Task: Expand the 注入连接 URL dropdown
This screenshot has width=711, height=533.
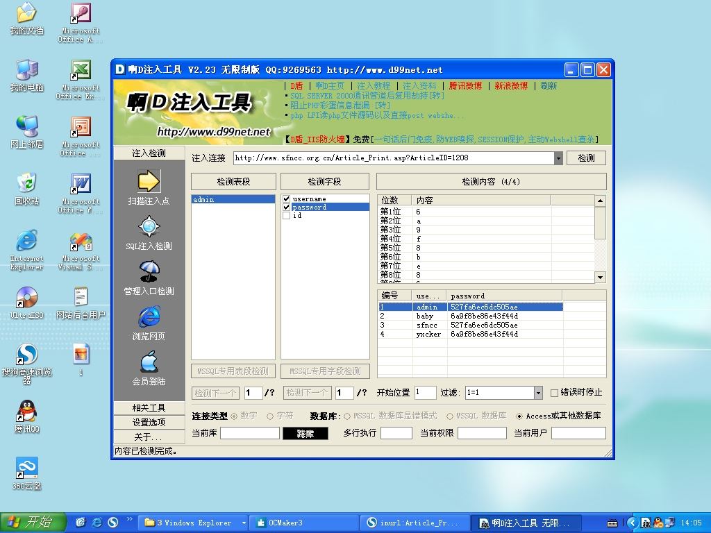Action: click(558, 158)
